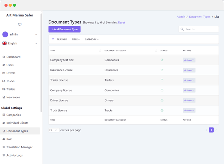
Task: Expand the English language chevron
Action: click(x=36, y=43)
